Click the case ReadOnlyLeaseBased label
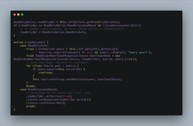 click(x=39, y=89)
